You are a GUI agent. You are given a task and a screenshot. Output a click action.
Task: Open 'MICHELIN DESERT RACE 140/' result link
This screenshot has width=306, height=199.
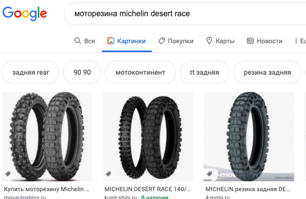coord(147,189)
